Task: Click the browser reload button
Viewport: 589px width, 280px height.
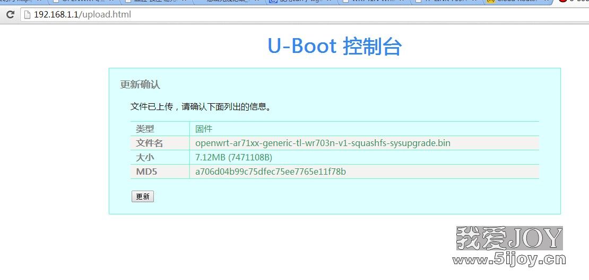Action: pyautogui.click(x=11, y=15)
